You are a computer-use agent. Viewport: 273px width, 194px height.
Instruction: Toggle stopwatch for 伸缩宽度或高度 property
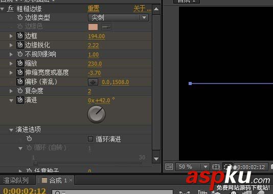pyautogui.click(x=20, y=72)
